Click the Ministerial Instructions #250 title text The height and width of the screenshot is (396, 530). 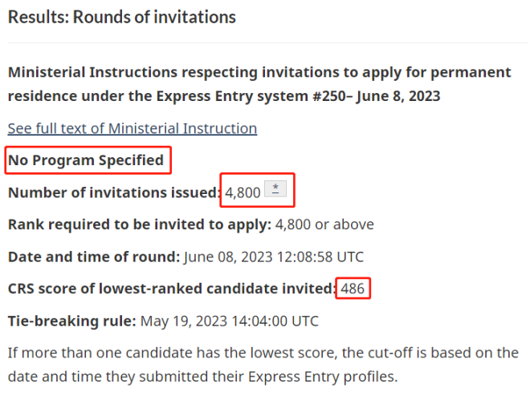tap(259, 84)
